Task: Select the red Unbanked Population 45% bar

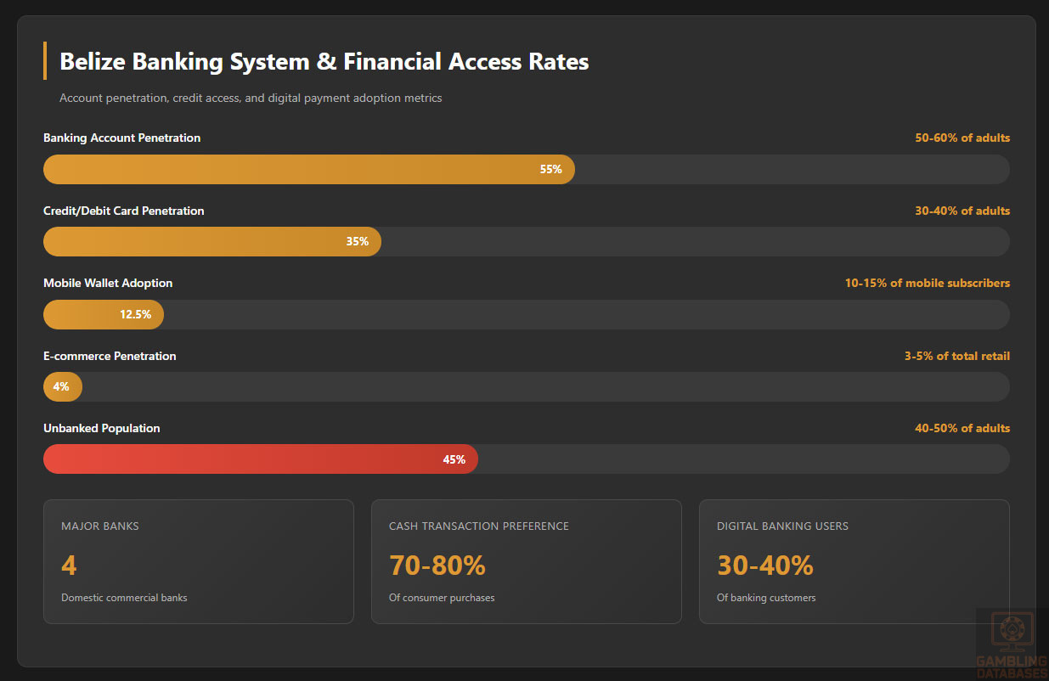Action: point(261,459)
